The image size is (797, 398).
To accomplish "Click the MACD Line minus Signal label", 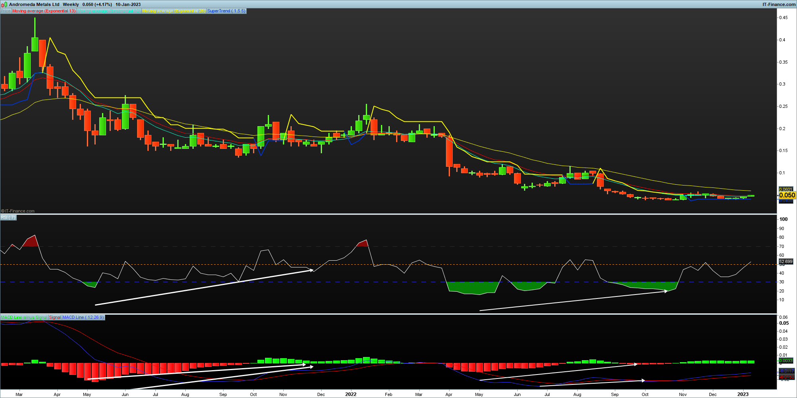I will click(x=24, y=318).
